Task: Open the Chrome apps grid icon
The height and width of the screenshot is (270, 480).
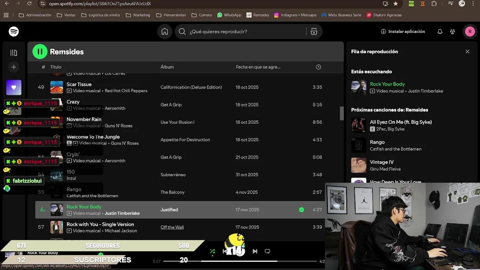Action: [x=6, y=15]
